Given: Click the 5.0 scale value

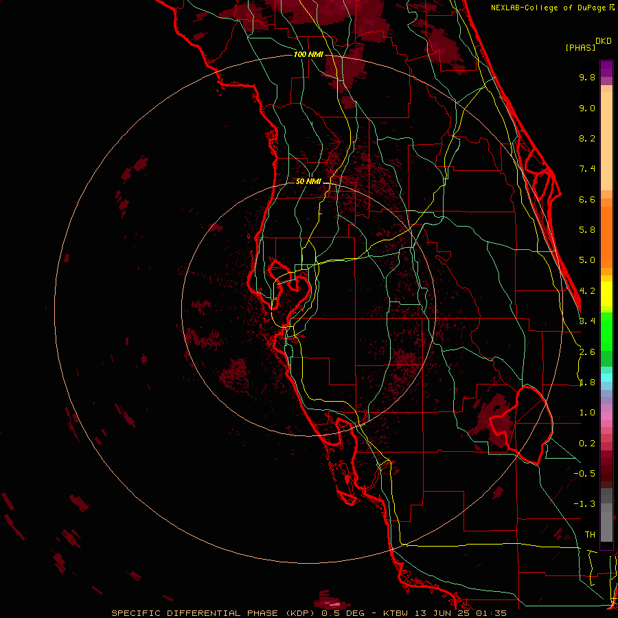Looking at the screenshot, I should (587, 260).
